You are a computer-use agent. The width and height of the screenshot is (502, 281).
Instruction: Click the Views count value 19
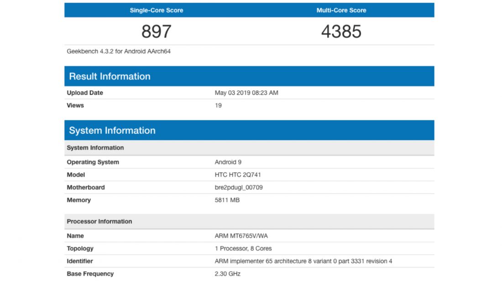click(x=218, y=105)
